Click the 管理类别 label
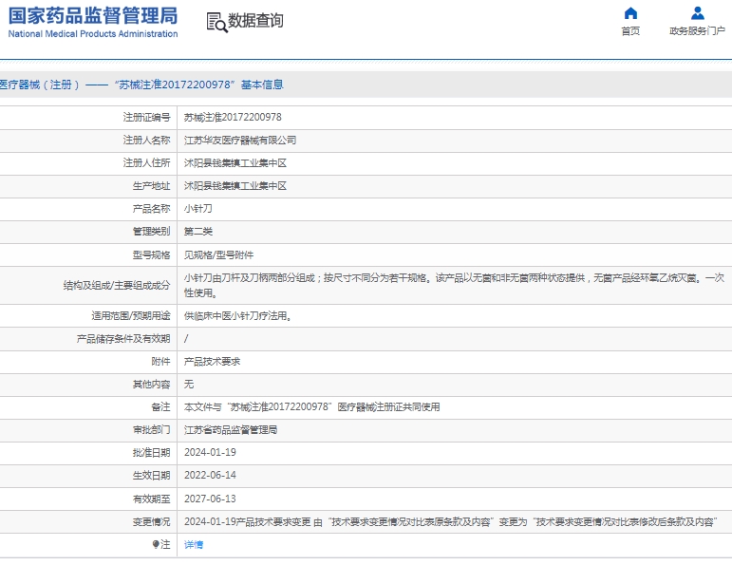This screenshot has width=732, height=565. click(151, 232)
